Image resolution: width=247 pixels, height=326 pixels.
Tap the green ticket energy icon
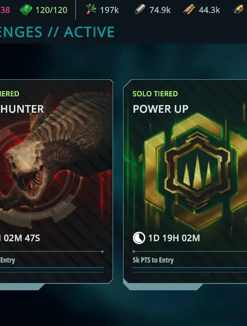click(26, 10)
